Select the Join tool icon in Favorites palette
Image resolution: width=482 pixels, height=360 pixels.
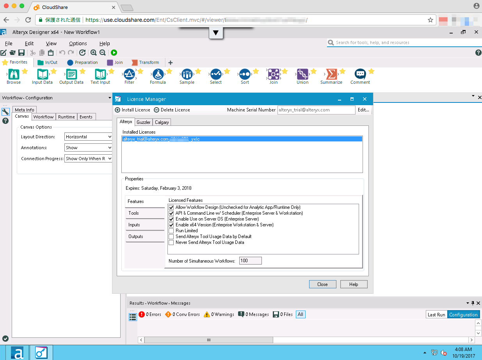tap(274, 74)
